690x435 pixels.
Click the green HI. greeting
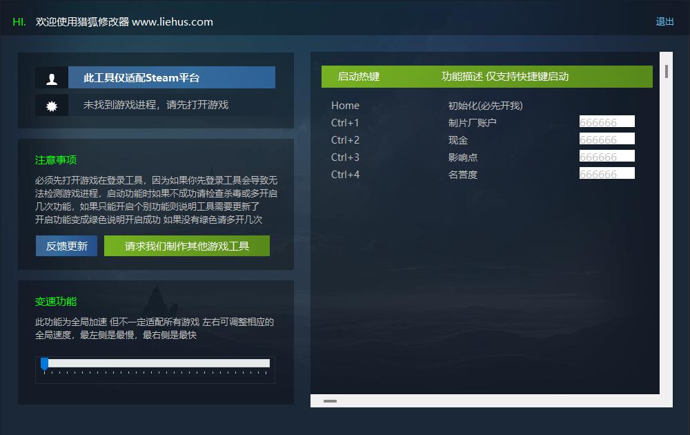(x=19, y=22)
